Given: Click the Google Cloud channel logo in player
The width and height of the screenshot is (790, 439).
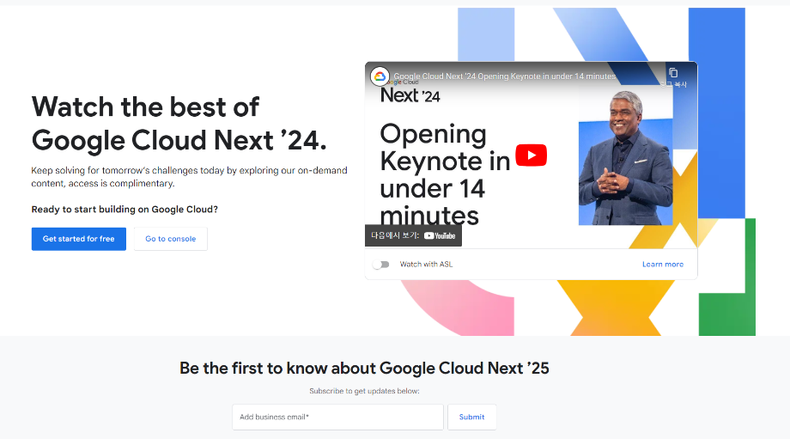Looking at the screenshot, I should [380, 76].
